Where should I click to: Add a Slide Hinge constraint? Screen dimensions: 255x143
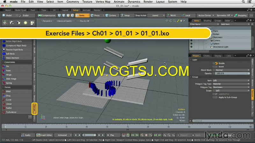click(x=17, y=79)
